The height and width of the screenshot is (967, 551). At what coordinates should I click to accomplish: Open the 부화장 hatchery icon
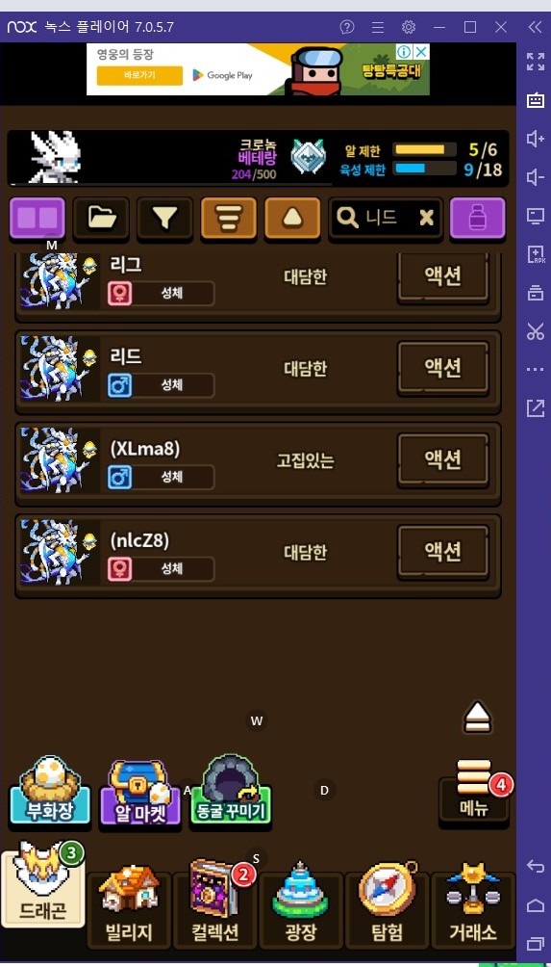tap(49, 793)
